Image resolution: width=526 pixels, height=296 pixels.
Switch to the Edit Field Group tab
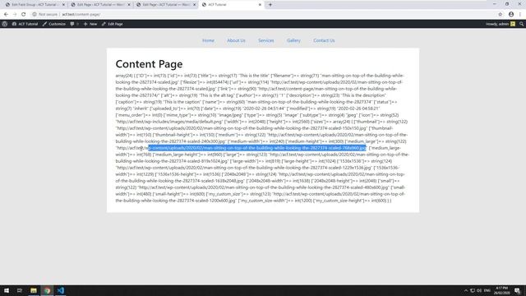click(35, 5)
